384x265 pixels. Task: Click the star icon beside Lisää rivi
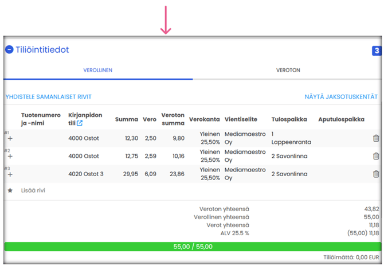10,190
